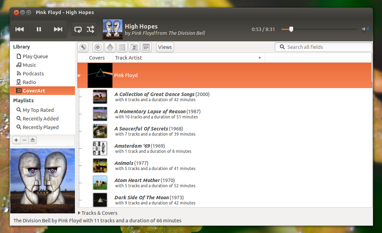
Task: Click the volume speaker icon
Action: coord(365,29)
